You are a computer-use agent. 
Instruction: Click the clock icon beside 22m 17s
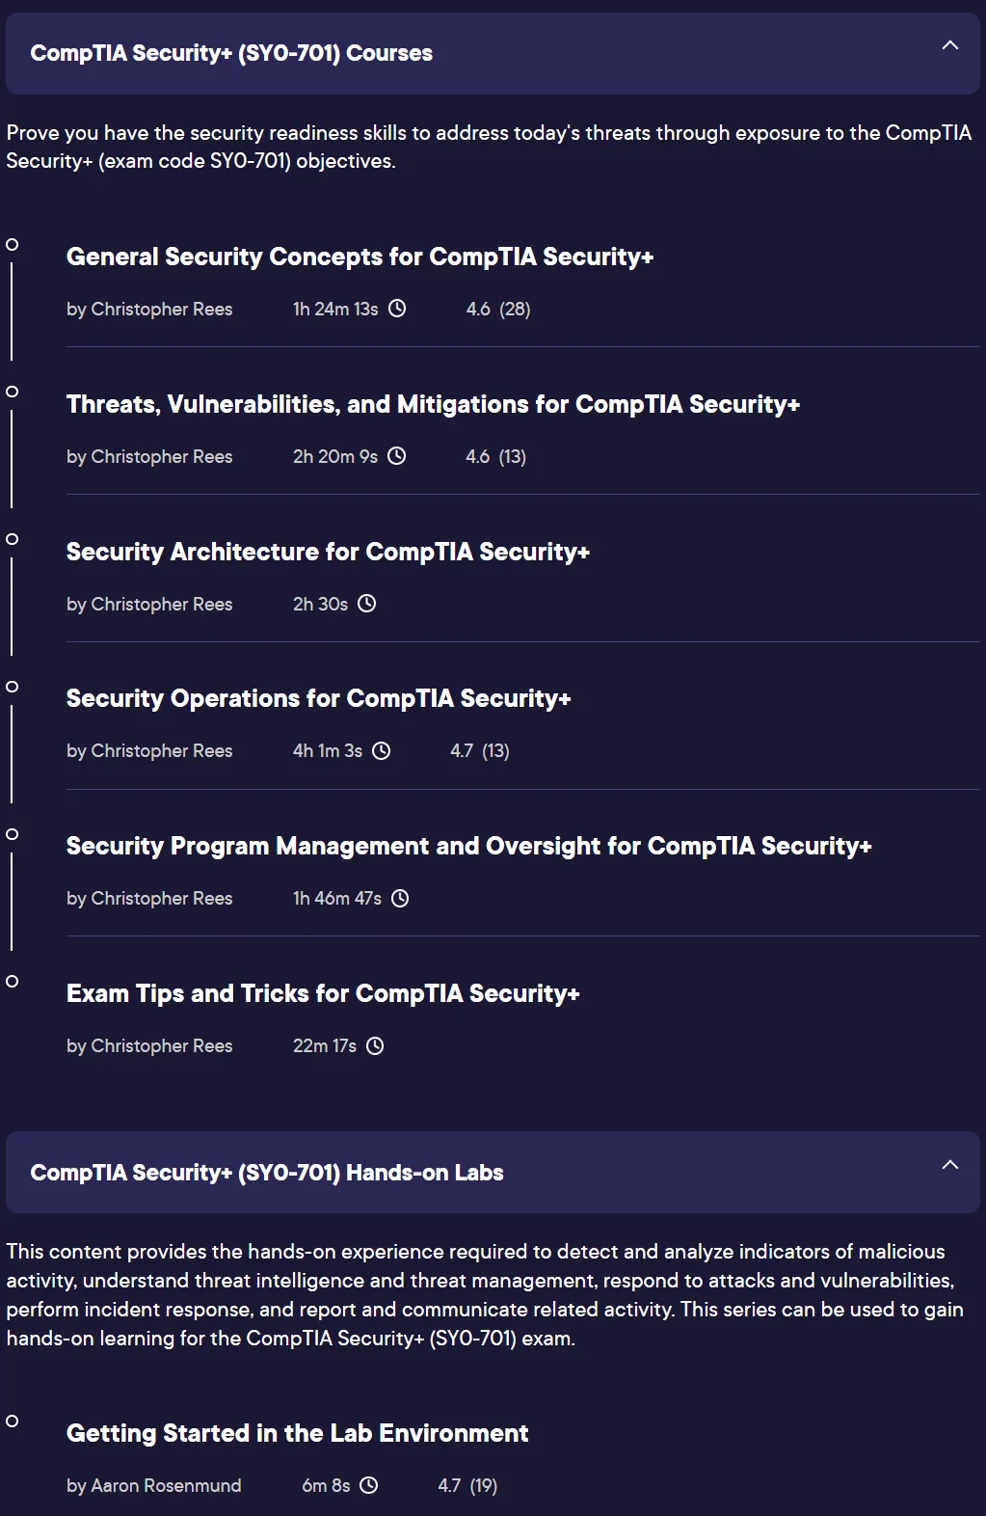(x=376, y=1046)
